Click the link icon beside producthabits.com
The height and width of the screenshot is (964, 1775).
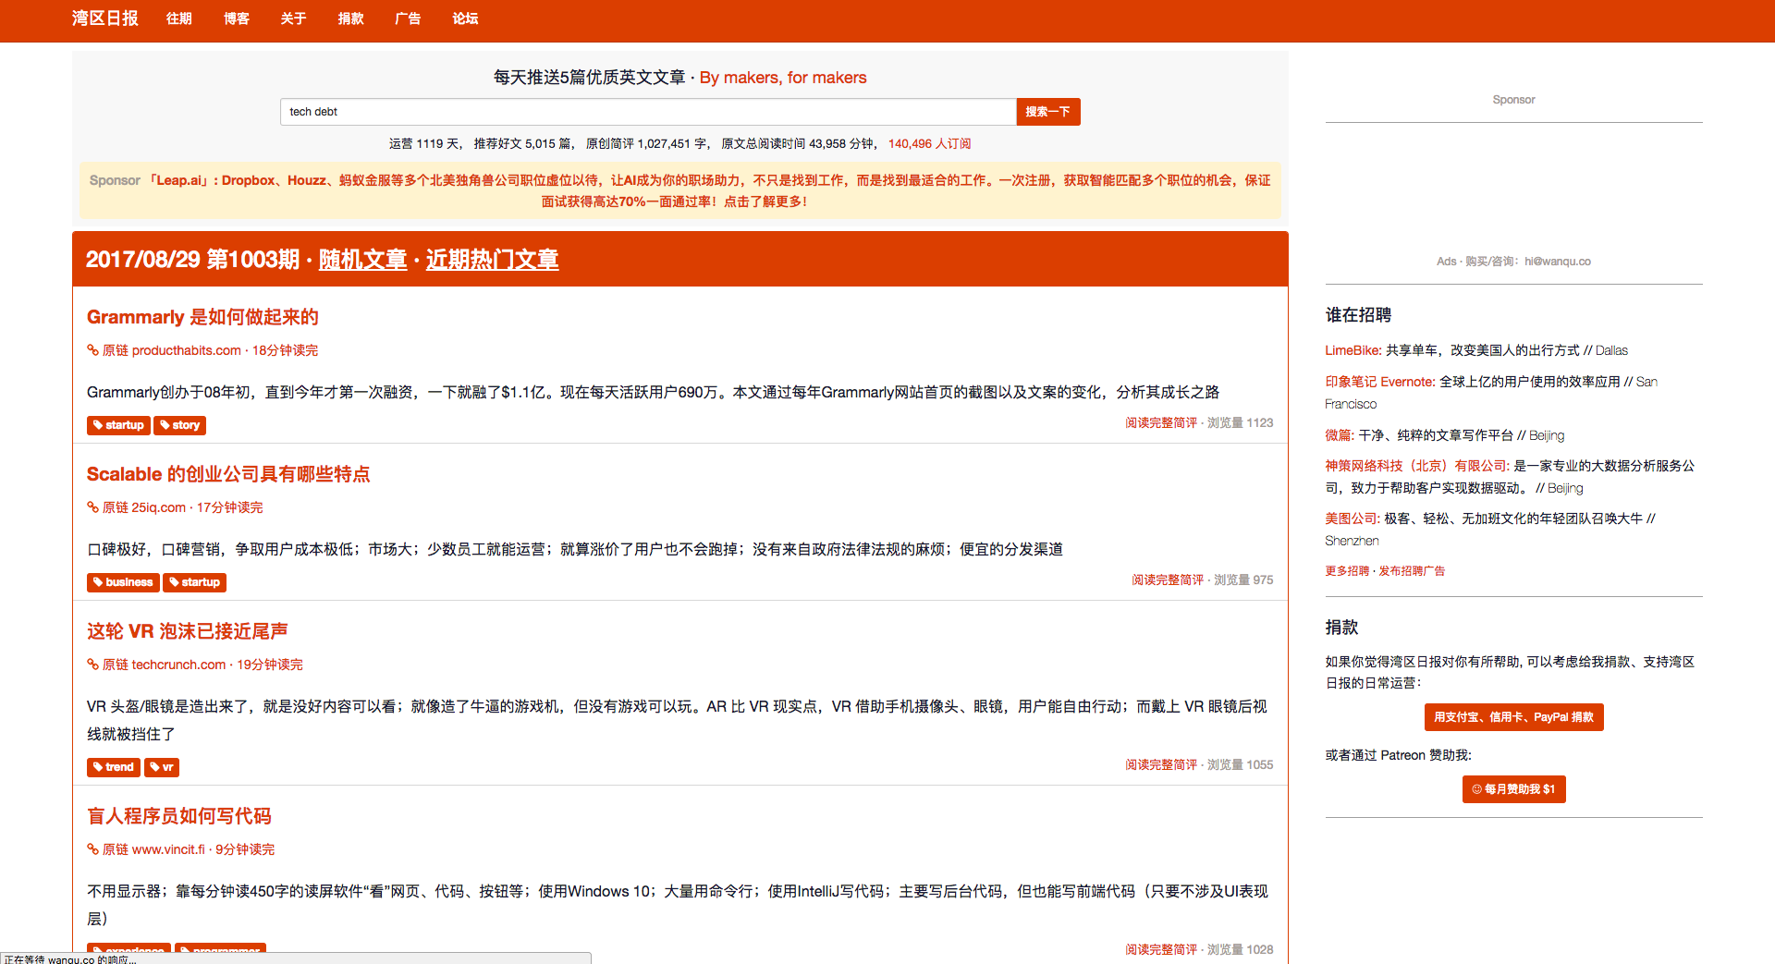[92, 350]
